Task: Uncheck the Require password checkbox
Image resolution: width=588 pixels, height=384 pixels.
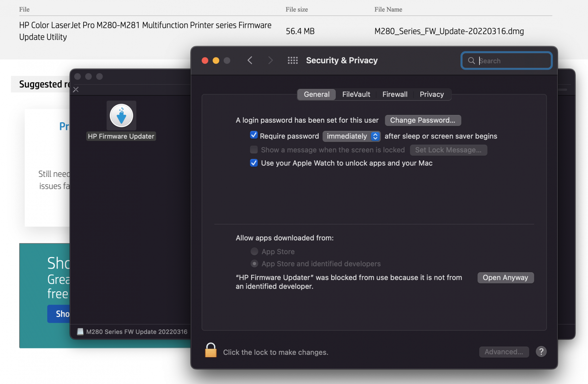Action: coord(254,135)
